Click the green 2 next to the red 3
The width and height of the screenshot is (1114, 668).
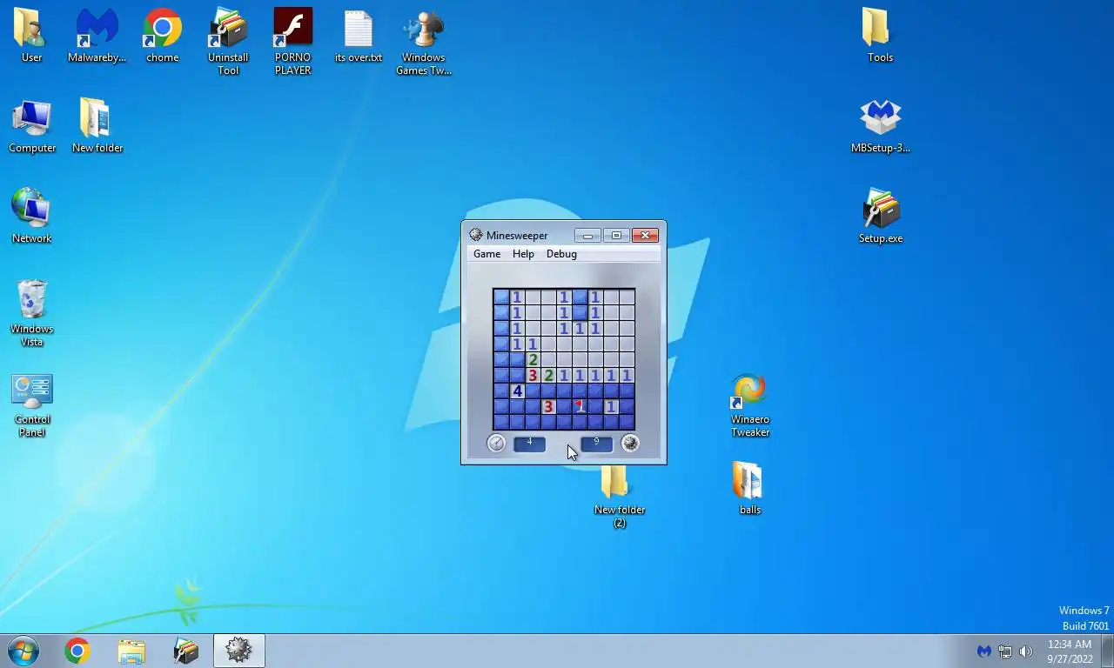point(548,375)
